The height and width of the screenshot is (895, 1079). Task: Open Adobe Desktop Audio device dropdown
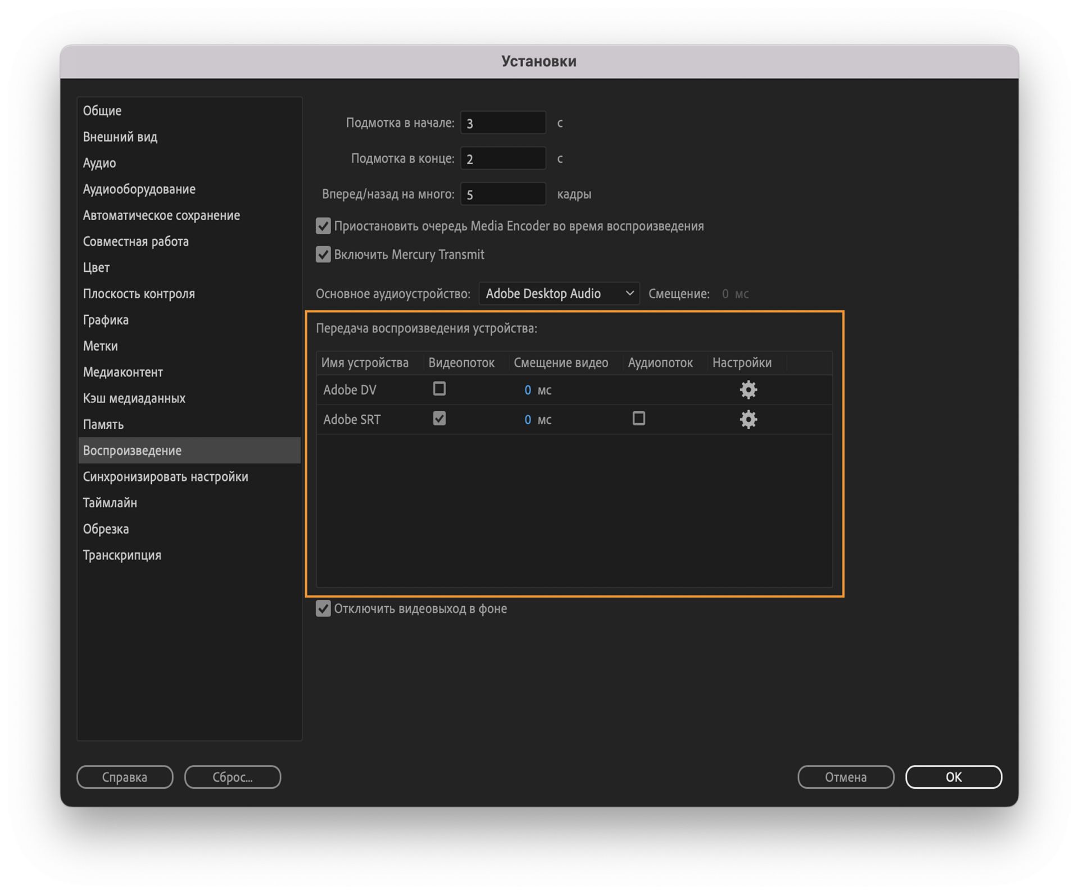559,293
